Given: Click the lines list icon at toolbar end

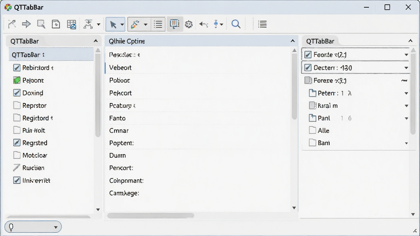Looking at the screenshot, I should pos(262,24).
